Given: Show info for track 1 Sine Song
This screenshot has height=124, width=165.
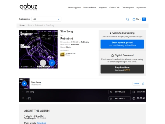Looking at the screenshot, I should [134, 92].
